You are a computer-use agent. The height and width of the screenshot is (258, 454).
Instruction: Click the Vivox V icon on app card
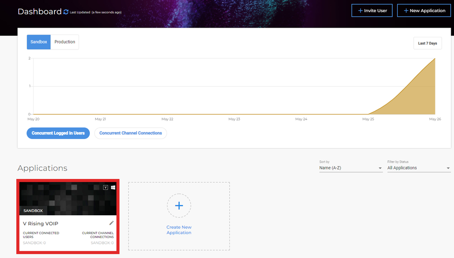point(106,187)
